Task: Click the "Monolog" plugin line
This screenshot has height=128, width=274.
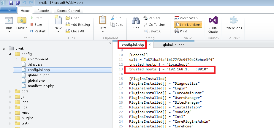Action: click(160, 112)
